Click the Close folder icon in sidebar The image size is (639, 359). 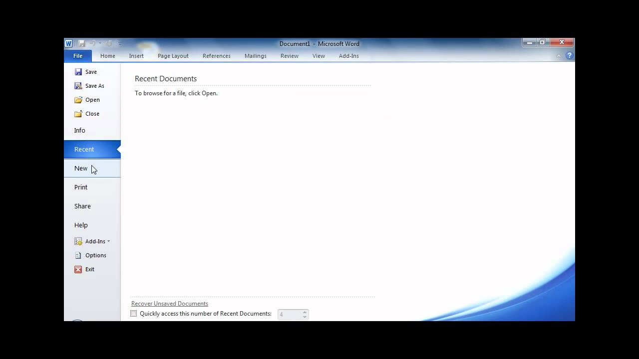pyautogui.click(x=78, y=114)
